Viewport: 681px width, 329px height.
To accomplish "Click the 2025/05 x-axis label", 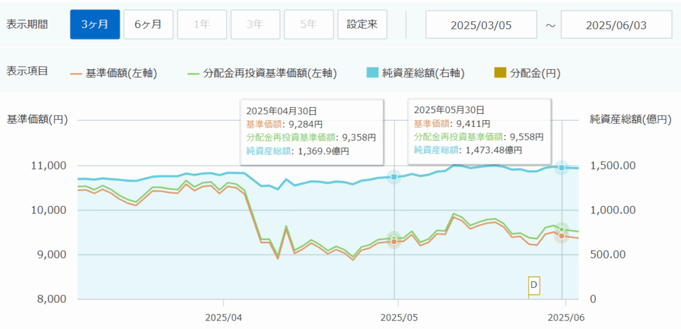I will pyautogui.click(x=398, y=317).
